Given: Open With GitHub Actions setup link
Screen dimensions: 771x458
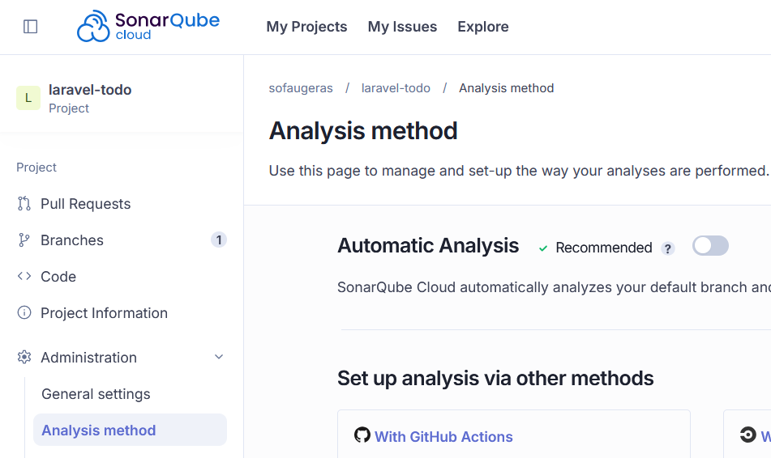Looking at the screenshot, I should point(443,437).
